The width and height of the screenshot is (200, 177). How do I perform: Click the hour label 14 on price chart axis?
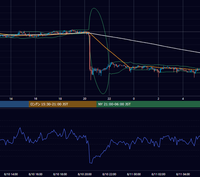(x=11, y=99)
